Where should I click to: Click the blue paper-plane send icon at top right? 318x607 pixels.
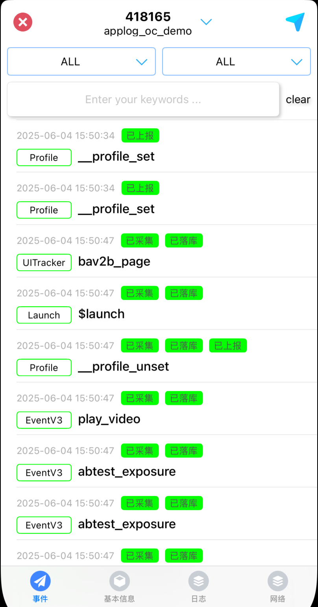[x=295, y=22]
